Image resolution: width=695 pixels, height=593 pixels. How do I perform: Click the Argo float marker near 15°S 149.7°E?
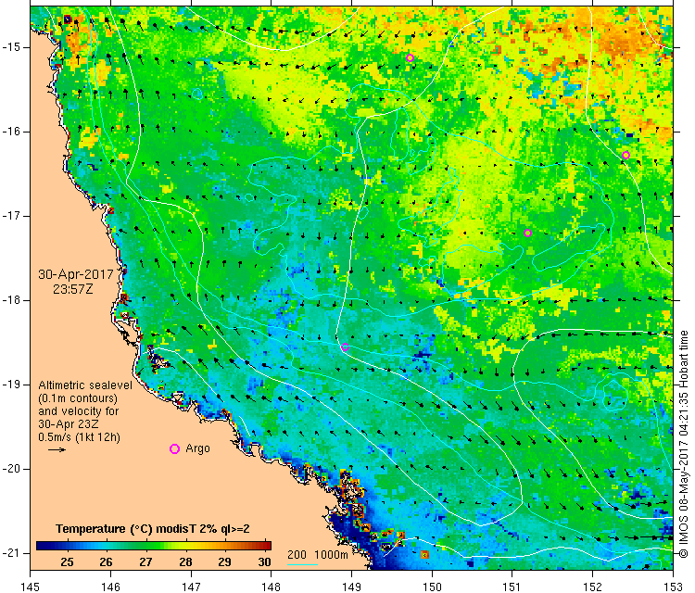click(x=410, y=57)
